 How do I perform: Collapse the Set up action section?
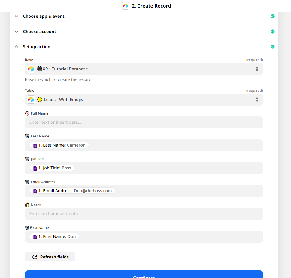pos(17,47)
